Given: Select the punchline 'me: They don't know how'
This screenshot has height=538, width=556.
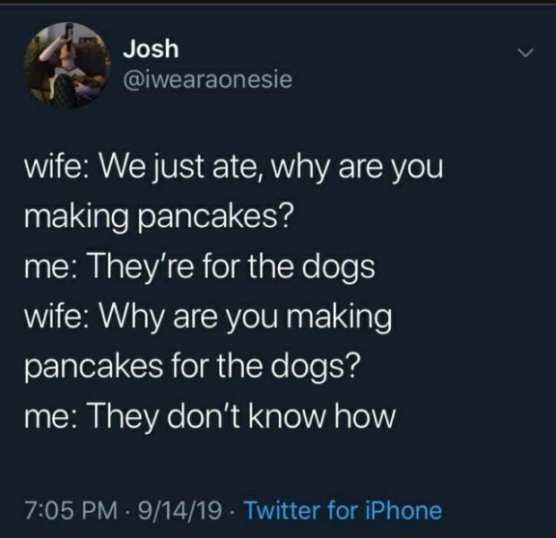Looking at the screenshot, I should 210,416.
